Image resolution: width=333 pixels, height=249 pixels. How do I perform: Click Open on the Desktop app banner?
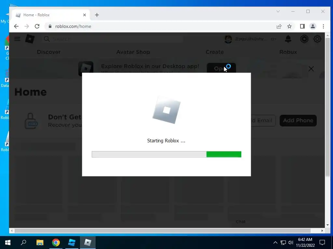coord(221,68)
